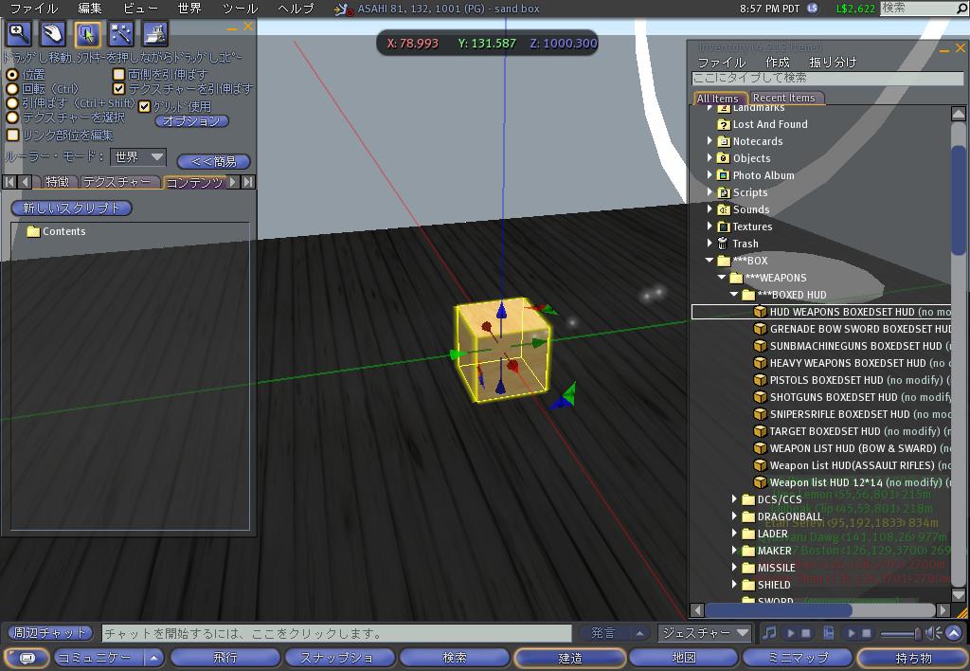Open the ファイル menu in top menu bar

33,9
